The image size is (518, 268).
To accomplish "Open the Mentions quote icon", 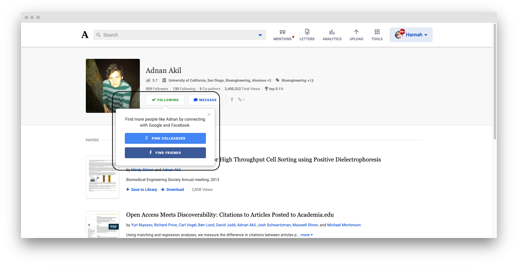I will (282, 32).
